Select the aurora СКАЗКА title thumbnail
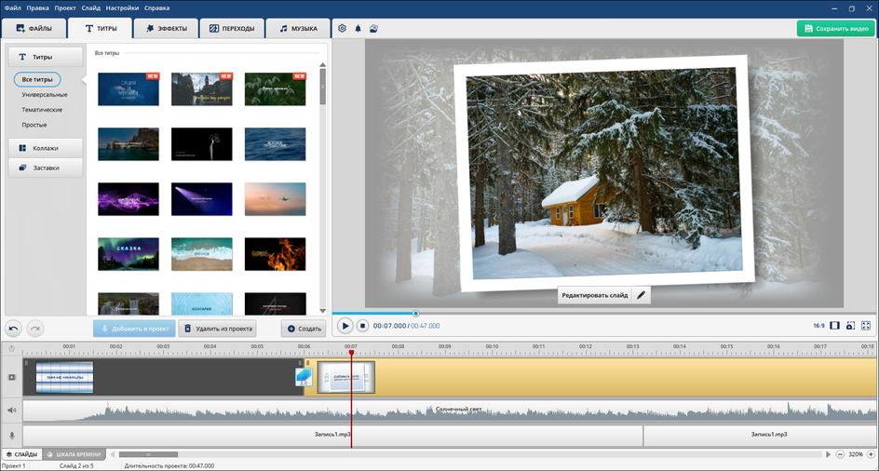This screenshot has width=879, height=471. 128,254
